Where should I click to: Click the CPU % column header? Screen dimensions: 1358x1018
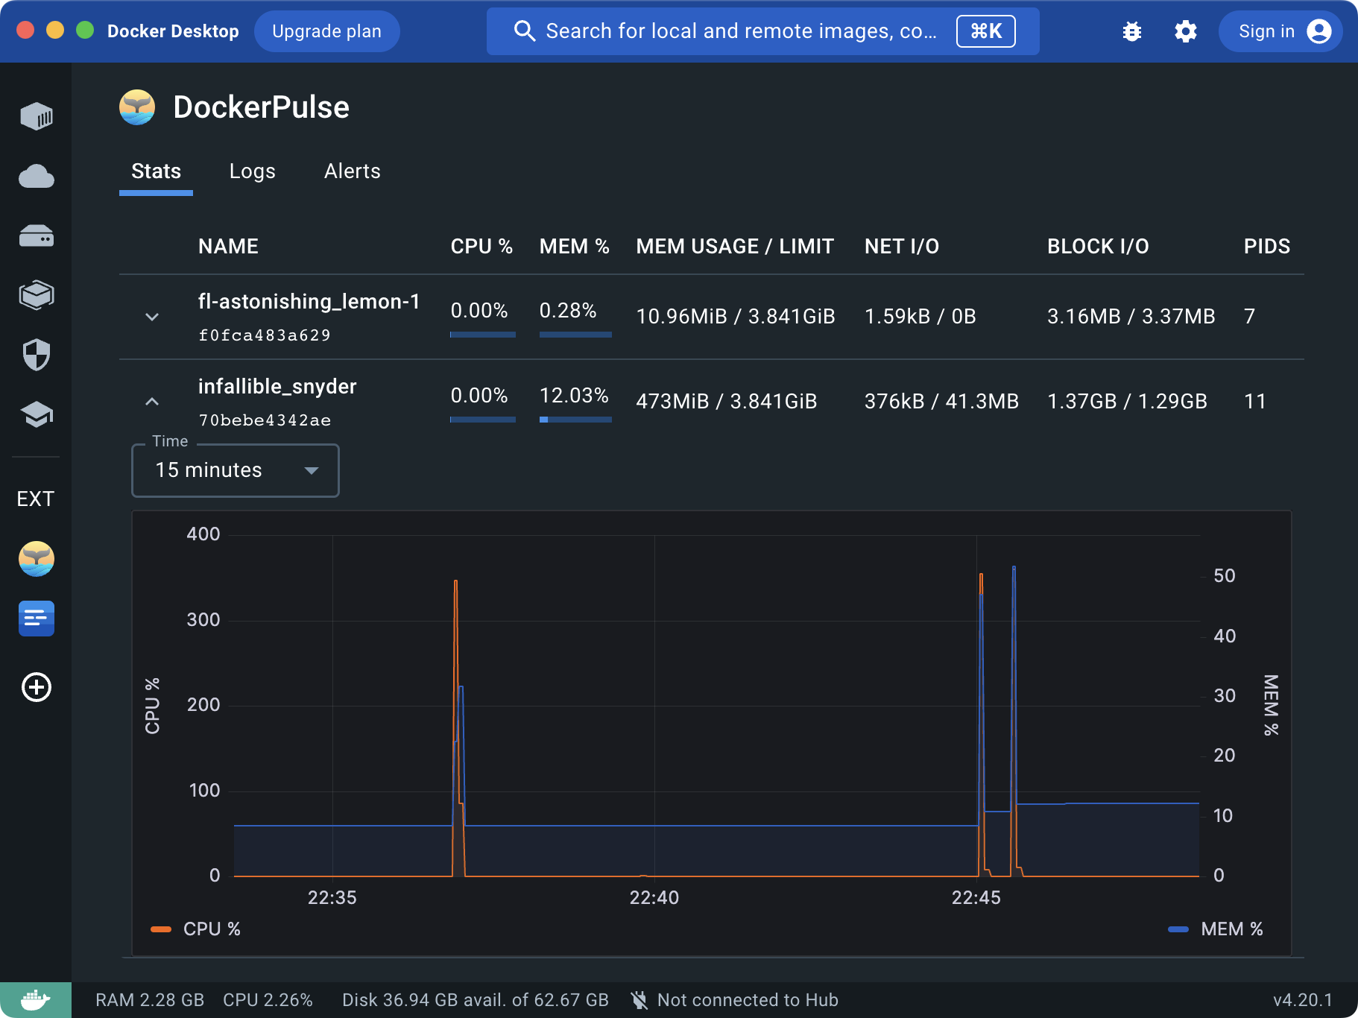481,247
